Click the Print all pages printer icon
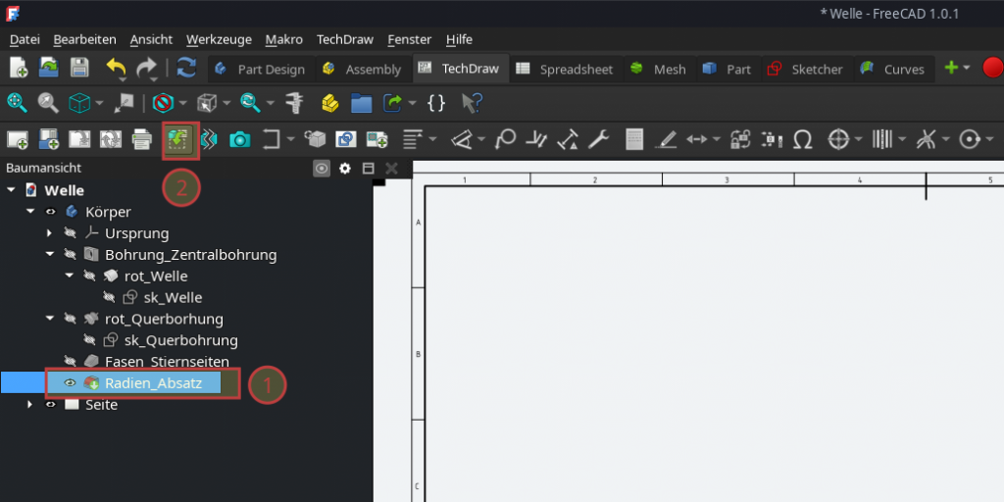 point(141,140)
